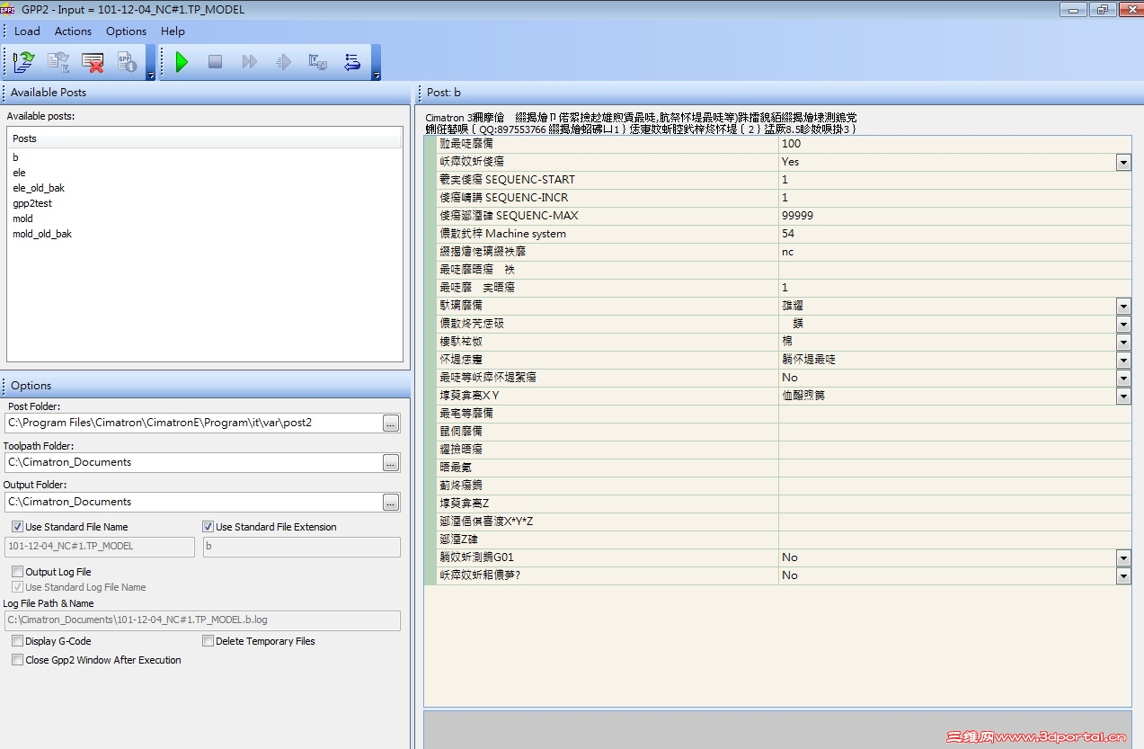The height and width of the screenshot is (749, 1144).
Task: Click the grayed reload post document icon
Action: (x=58, y=62)
